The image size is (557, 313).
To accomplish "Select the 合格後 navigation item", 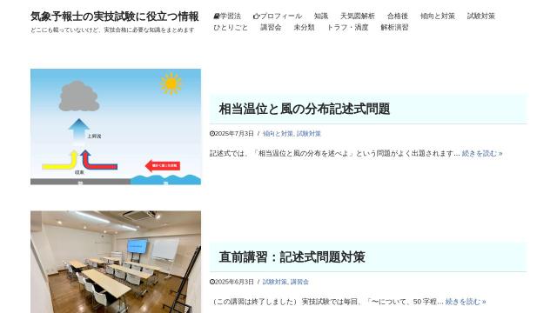I will coord(398,16).
